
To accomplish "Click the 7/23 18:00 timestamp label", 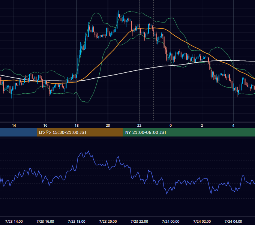I will click(76, 221).
